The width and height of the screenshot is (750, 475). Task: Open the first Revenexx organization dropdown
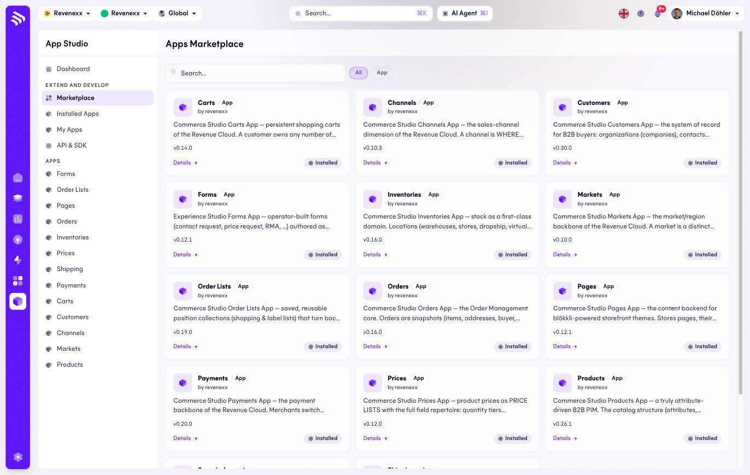pyautogui.click(x=67, y=14)
